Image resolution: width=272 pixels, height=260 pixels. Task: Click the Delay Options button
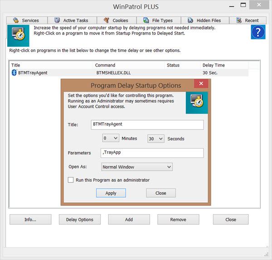click(80, 219)
